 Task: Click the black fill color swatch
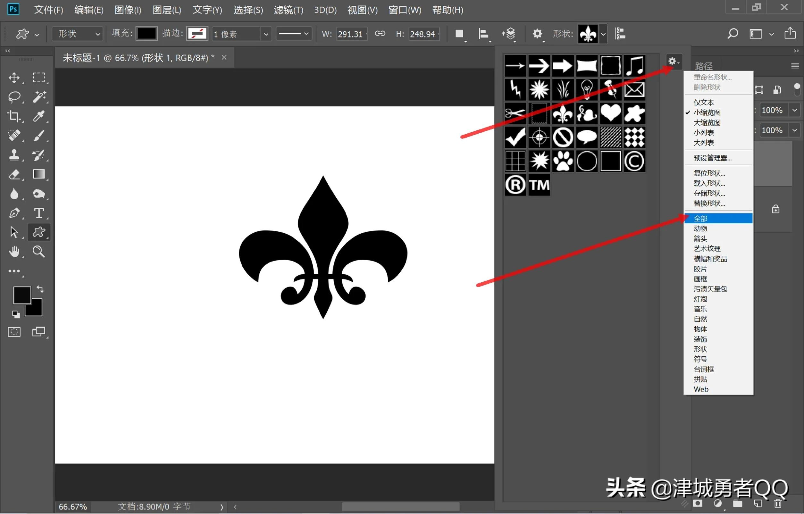coord(146,33)
